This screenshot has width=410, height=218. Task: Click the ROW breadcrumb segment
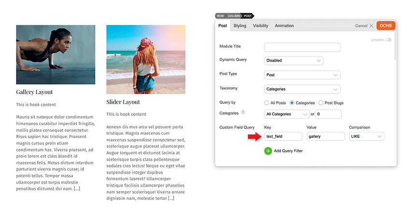[x=220, y=16]
